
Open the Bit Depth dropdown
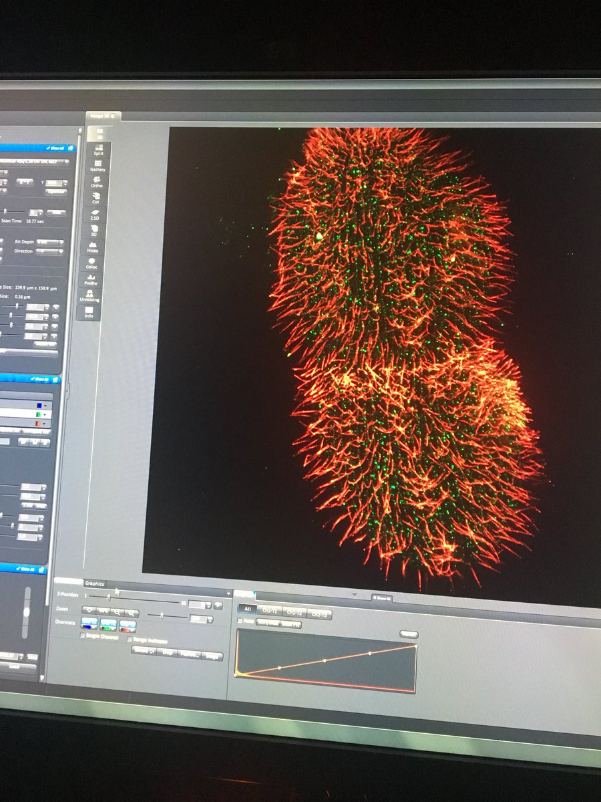(x=50, y=242)
